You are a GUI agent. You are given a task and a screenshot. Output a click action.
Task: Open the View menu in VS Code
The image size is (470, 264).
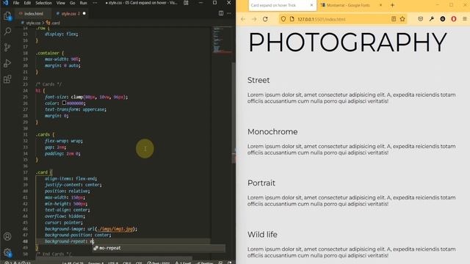tap(60, 3)
